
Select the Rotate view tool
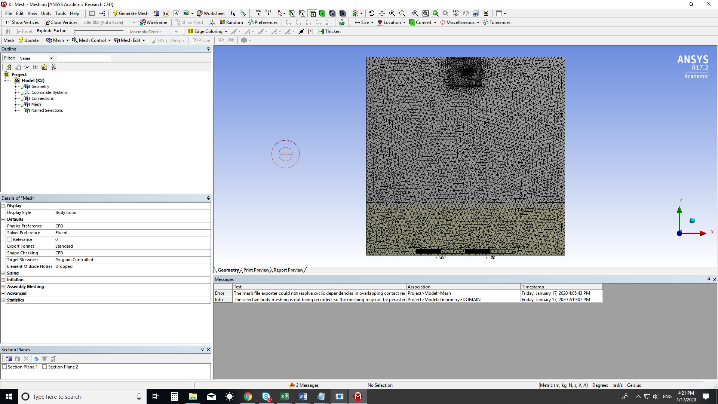tap(372, 13)
